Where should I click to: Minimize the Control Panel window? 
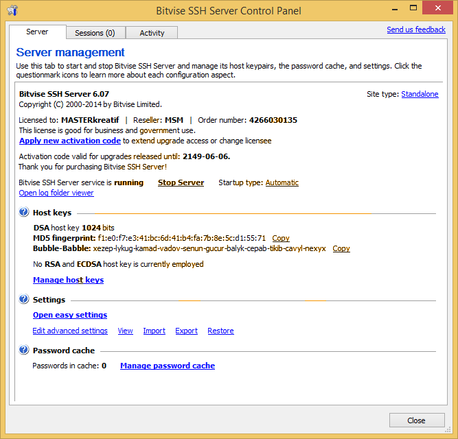click(x=395, y=9)
